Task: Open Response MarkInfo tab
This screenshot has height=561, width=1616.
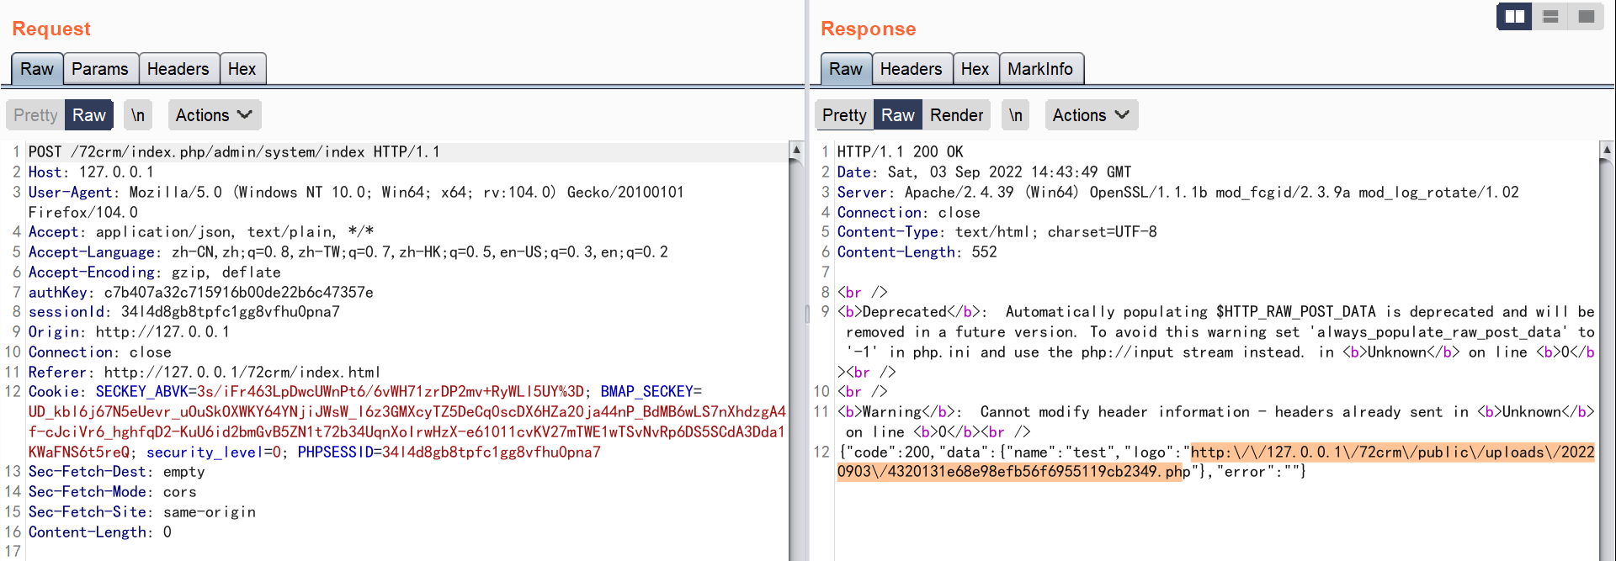Action: [x=1040, y=69]
